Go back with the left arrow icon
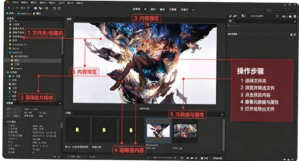 pos(9,8)
